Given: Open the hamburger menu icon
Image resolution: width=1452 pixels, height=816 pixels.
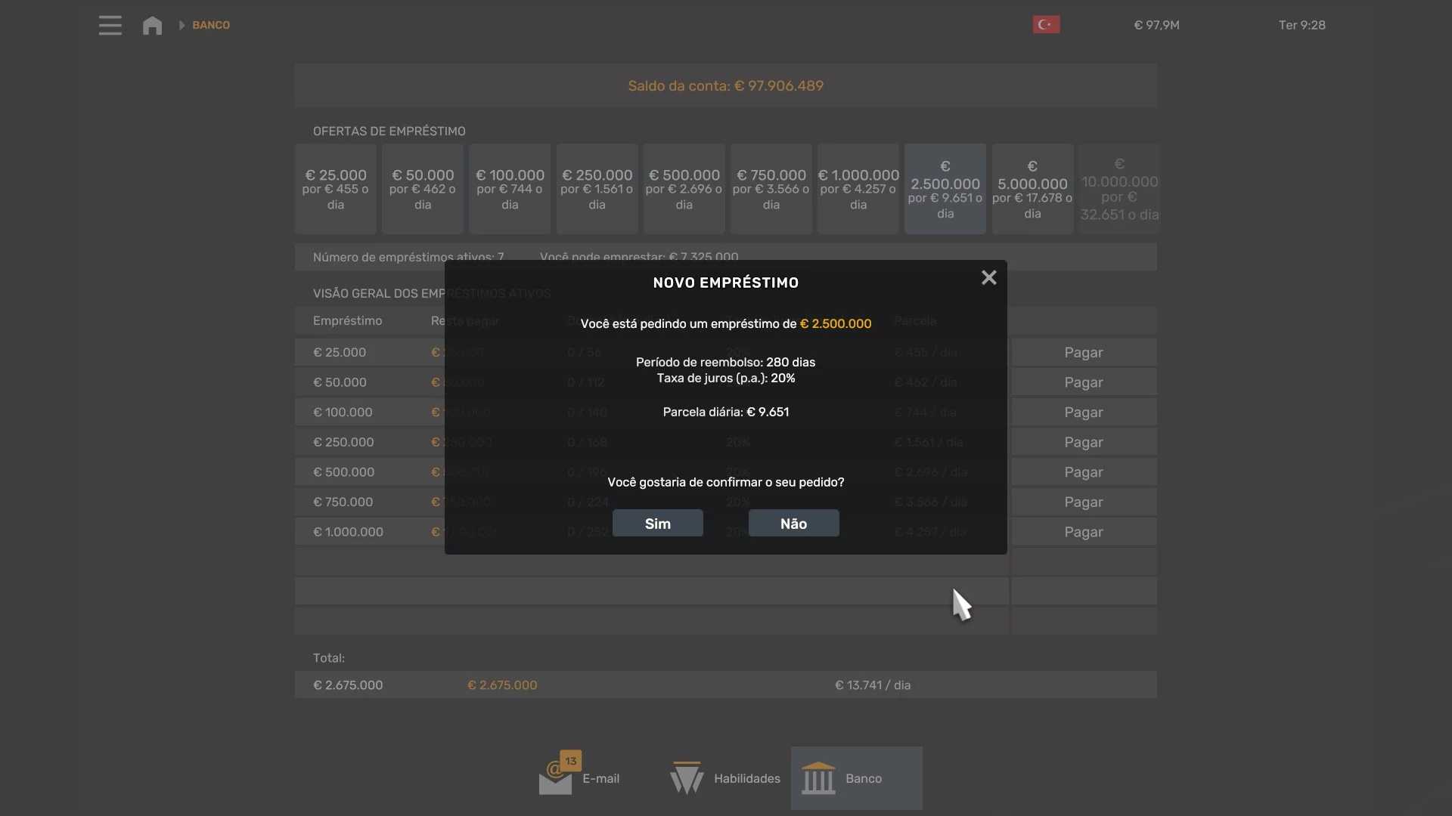Looking at the screenshot, I should click(110, 25).
